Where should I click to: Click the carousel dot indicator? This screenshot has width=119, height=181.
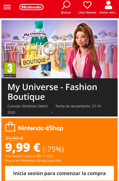tap(52, 113)
